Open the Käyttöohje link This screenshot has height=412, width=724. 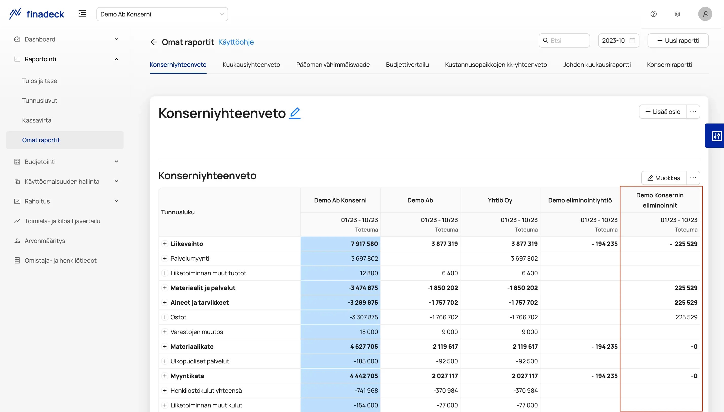pos(236,42)
